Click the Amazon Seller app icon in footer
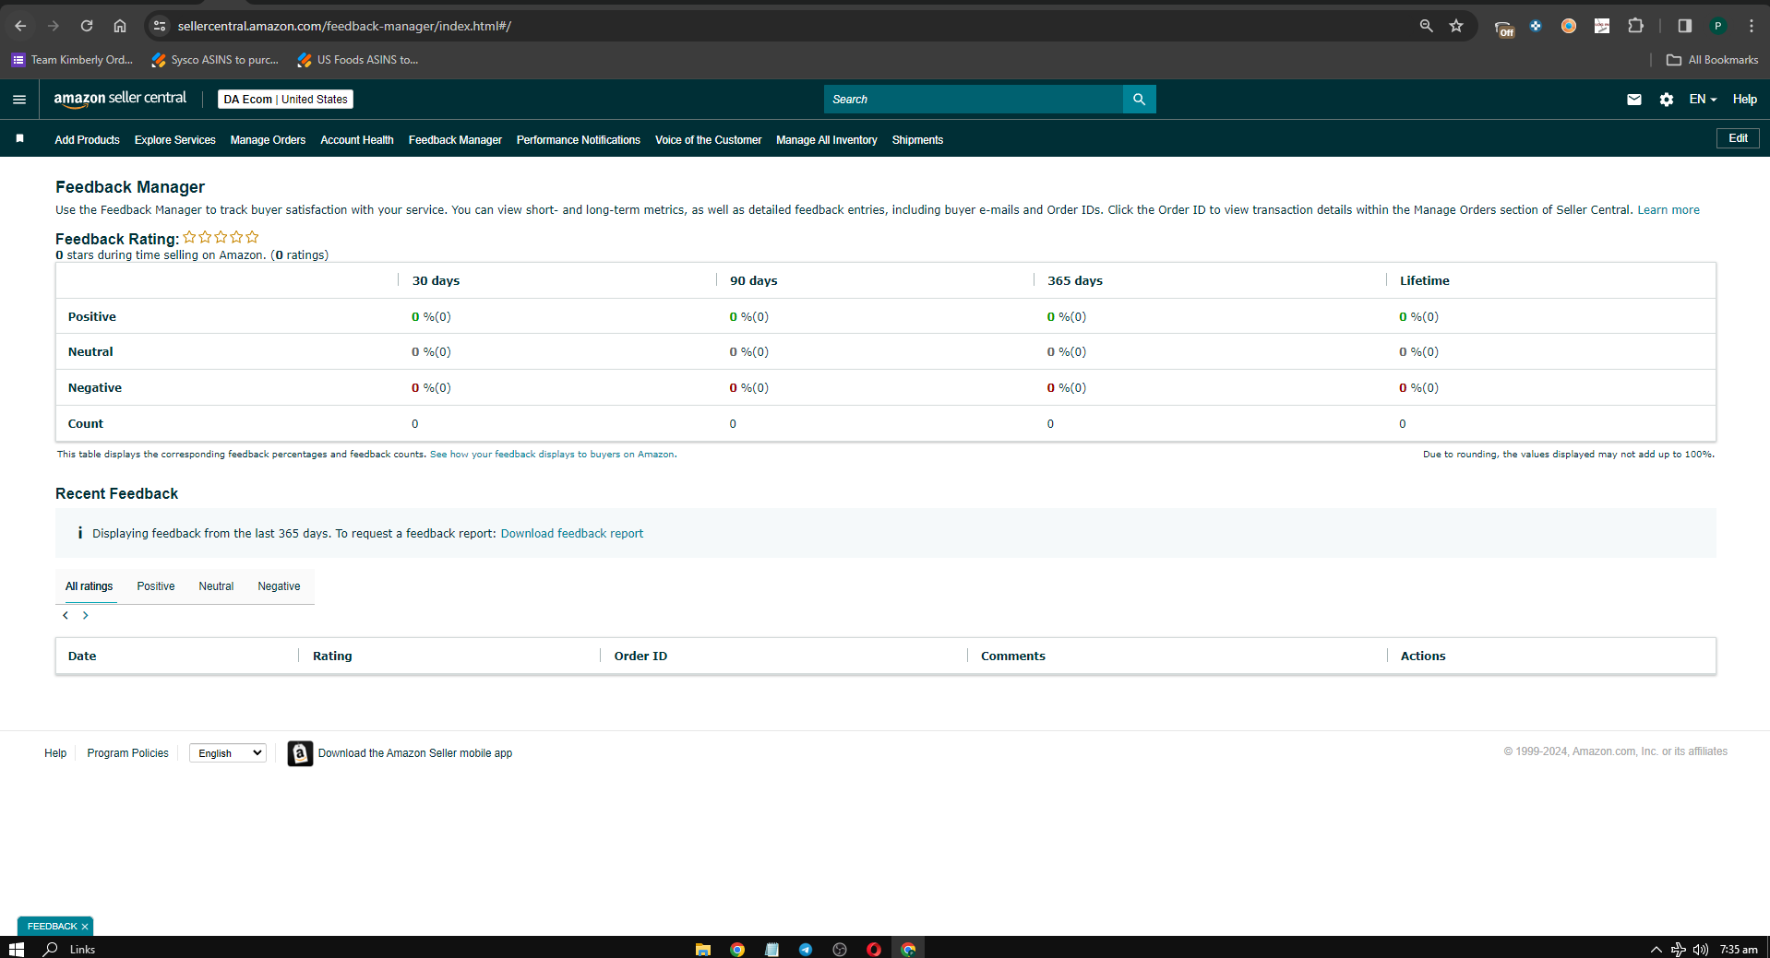The width and height of the screenshot is (1770, 958). point(300,753)
